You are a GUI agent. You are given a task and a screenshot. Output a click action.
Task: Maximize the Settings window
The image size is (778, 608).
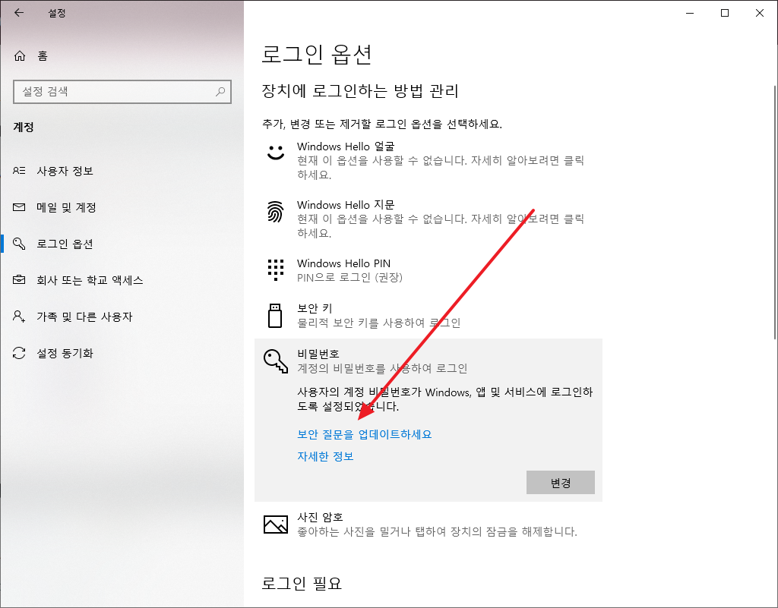point(724,14)
